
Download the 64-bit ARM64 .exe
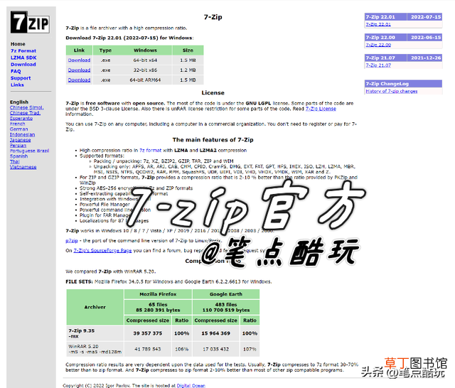pos(79,80)
